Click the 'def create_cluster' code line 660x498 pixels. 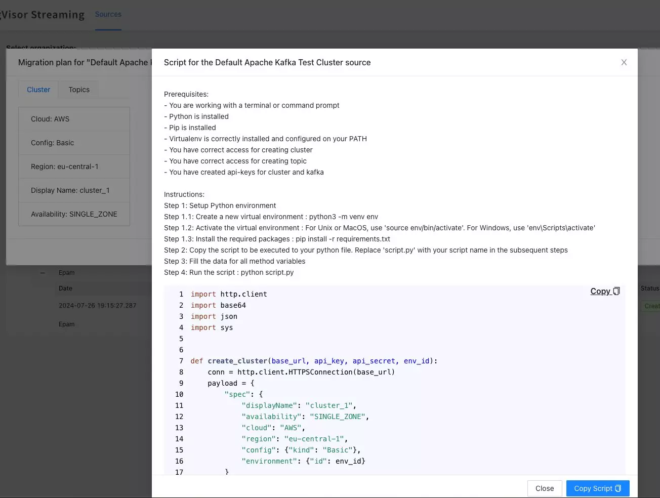(x=314, y=361)
